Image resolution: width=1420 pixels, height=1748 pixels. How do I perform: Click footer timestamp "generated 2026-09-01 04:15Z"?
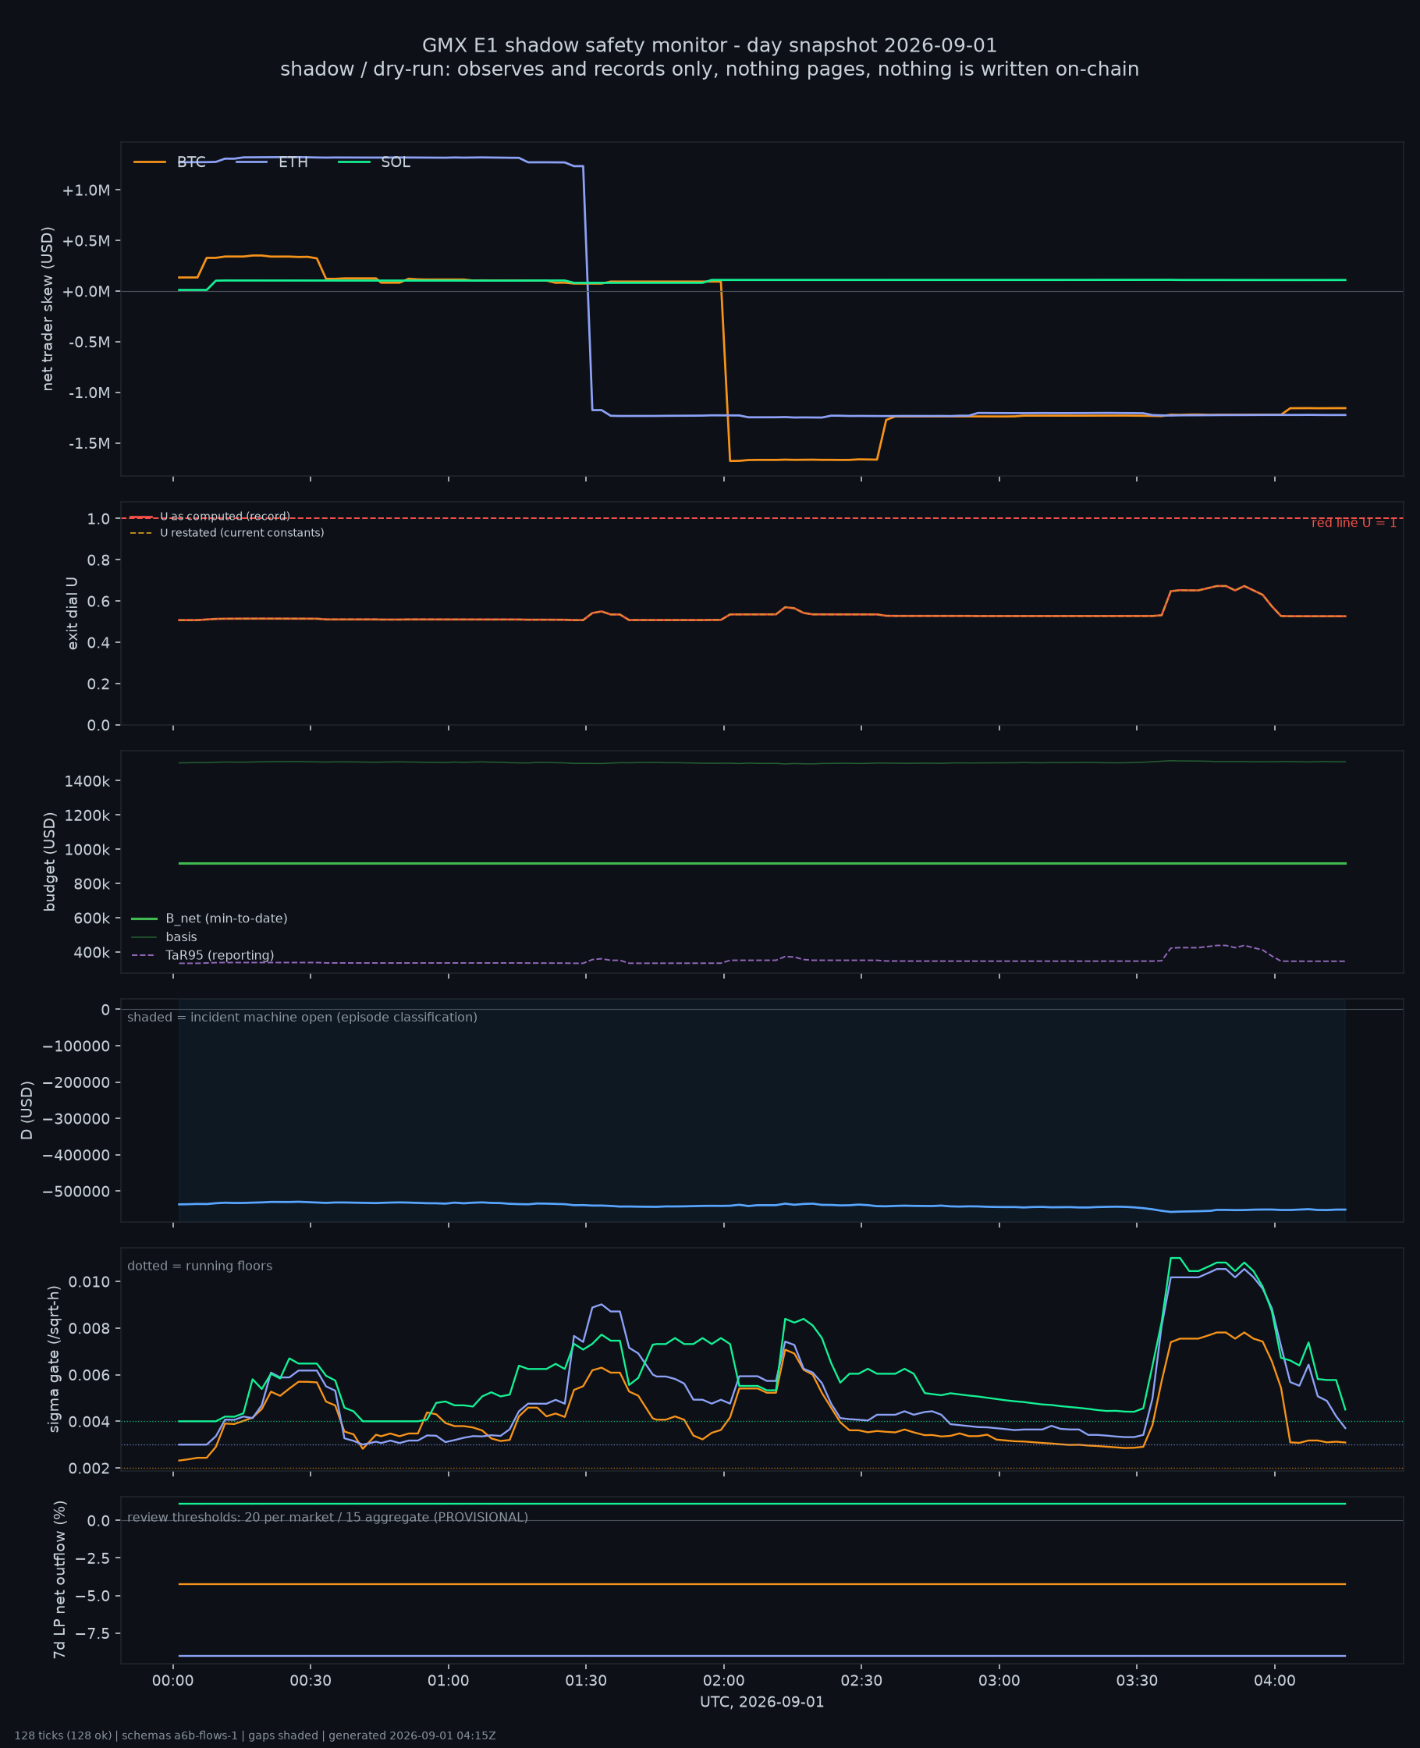pyautogui.click(x=412, y=1736)
